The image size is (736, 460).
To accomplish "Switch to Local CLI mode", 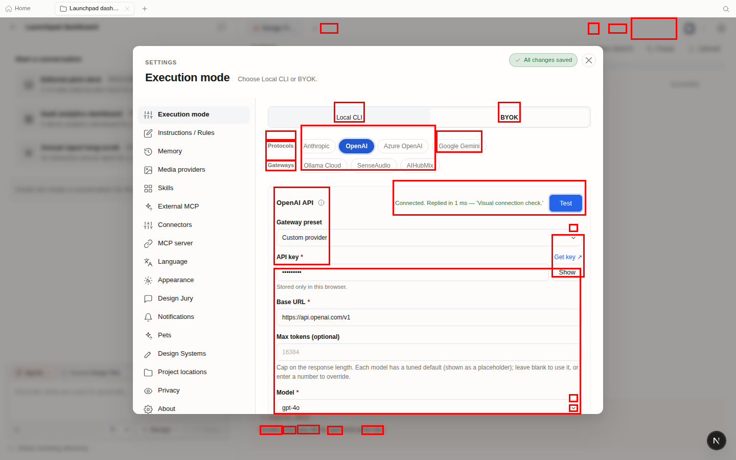I will [349, 117].
